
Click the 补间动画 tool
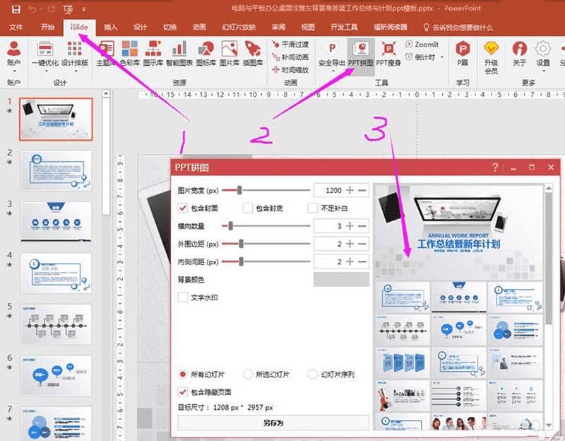[x=290, y=57]
